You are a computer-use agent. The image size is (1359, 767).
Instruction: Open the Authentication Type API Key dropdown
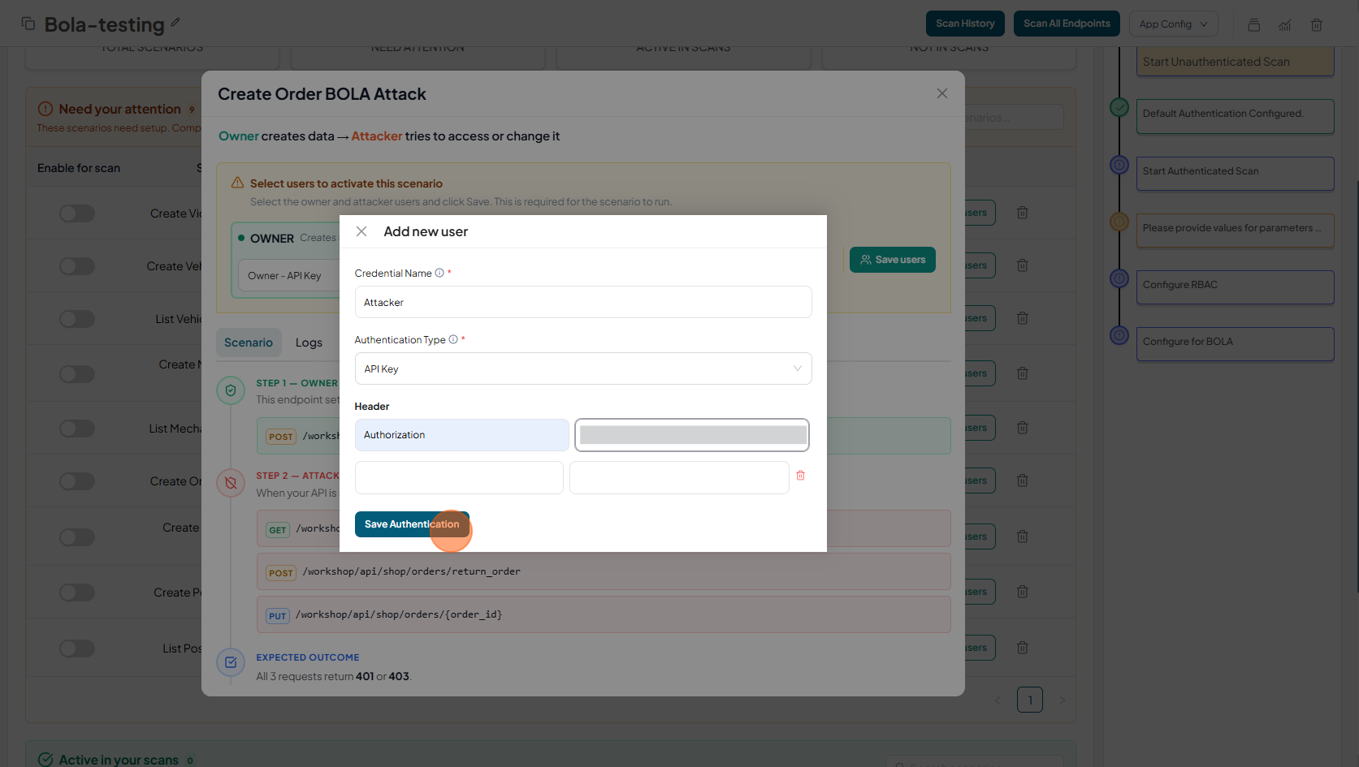pos(582,369)
